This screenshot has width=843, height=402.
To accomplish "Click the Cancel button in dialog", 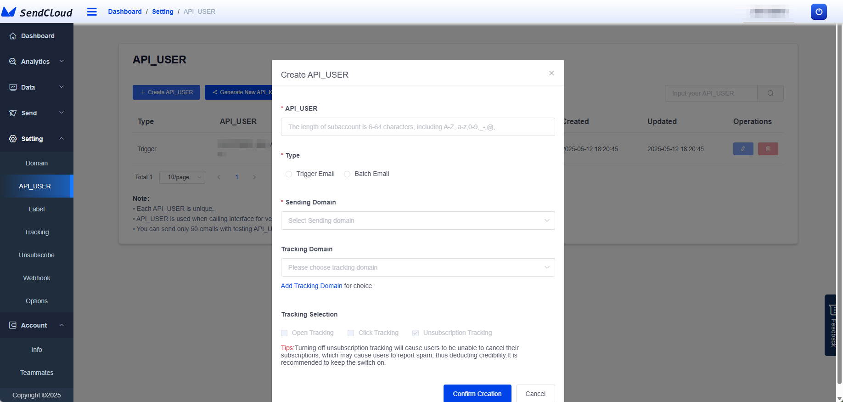I will (535, 394).
